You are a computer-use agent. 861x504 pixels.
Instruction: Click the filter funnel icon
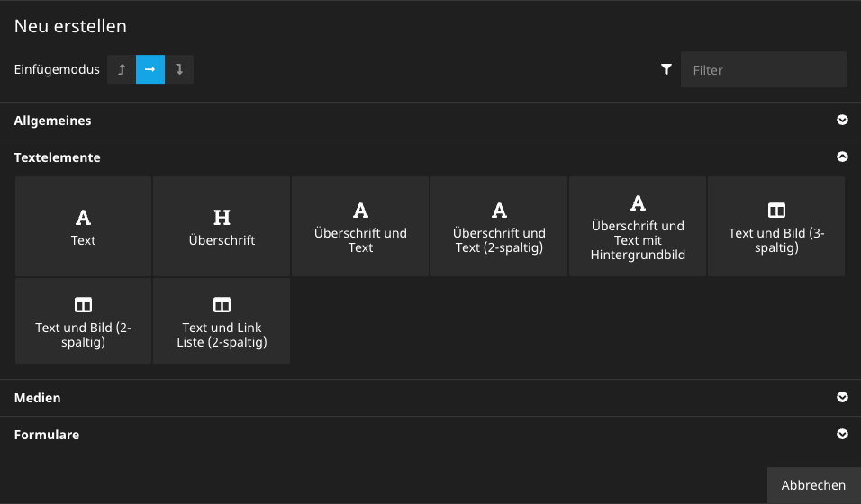point(666,69)
